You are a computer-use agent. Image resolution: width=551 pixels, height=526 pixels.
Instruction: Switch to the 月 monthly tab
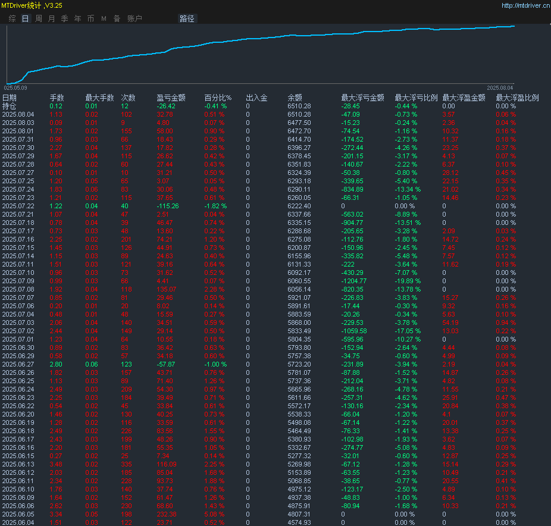click(51, 18)
